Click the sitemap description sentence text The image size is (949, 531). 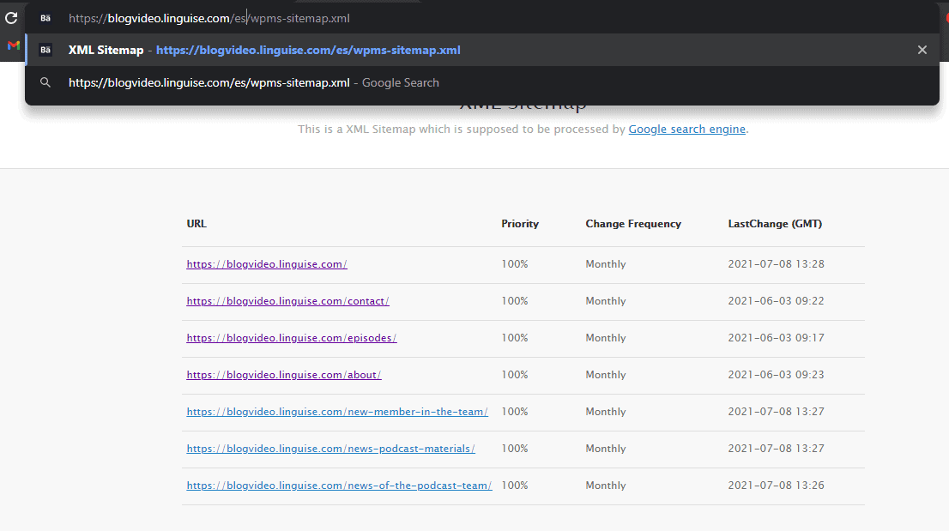pyautogui.click(x=523, y=129)
